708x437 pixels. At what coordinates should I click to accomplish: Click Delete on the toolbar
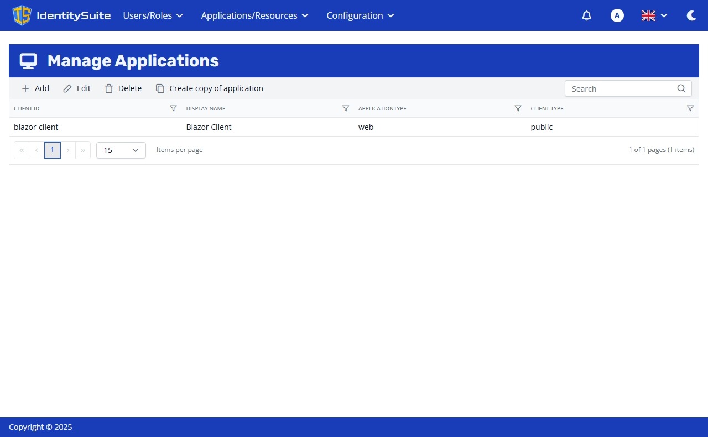pos(123,88)
